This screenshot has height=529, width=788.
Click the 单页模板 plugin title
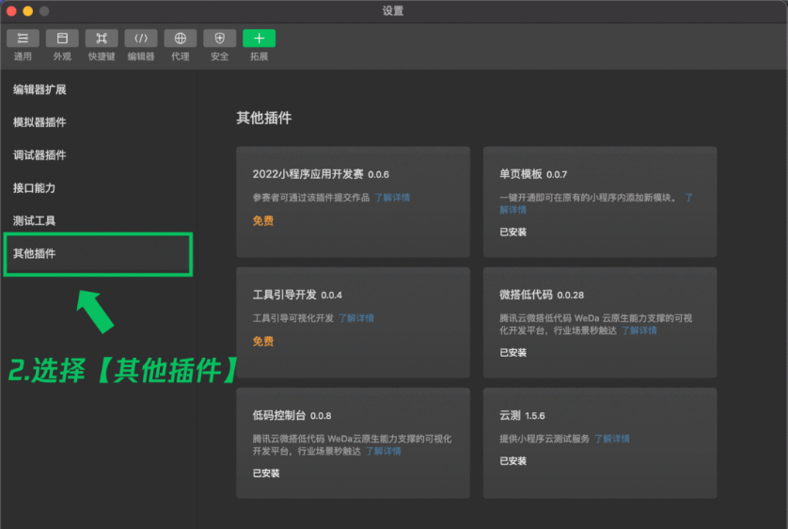point(521,174)
